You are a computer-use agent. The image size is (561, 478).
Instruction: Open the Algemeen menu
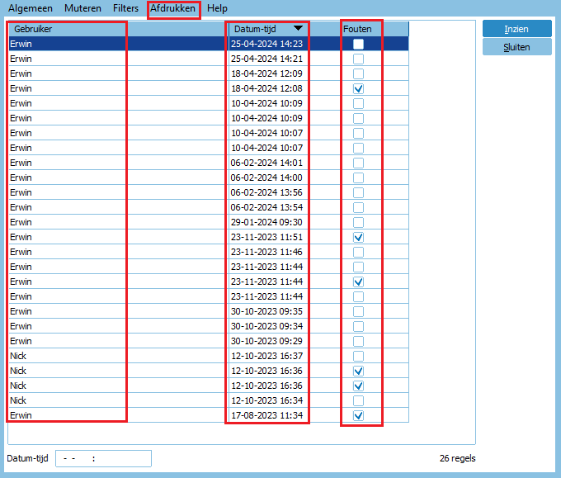(31, 8)
